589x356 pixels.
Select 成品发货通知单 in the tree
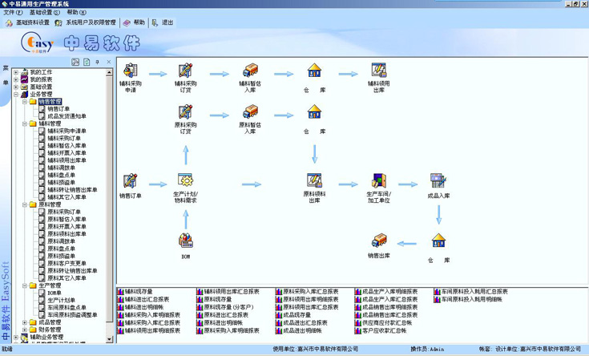67,116
